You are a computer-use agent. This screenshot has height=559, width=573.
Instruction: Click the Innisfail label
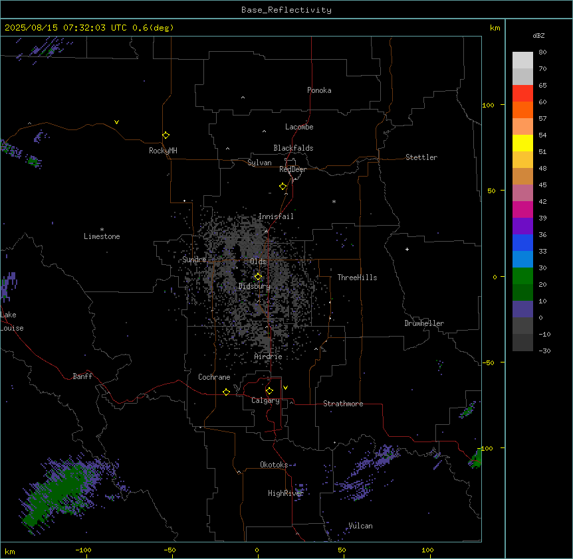(276, 216)
